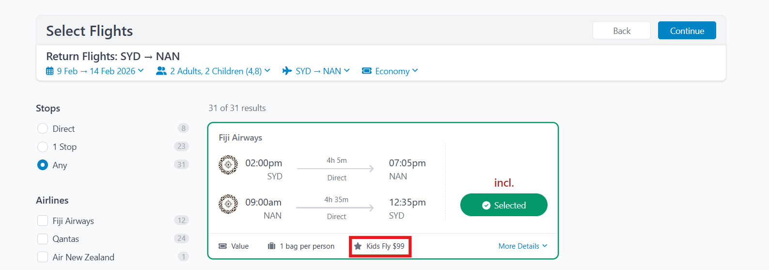This screenshot has height=270, width=769.
Task: Expand More Details for the flight
Action: (x=522, y=246)
